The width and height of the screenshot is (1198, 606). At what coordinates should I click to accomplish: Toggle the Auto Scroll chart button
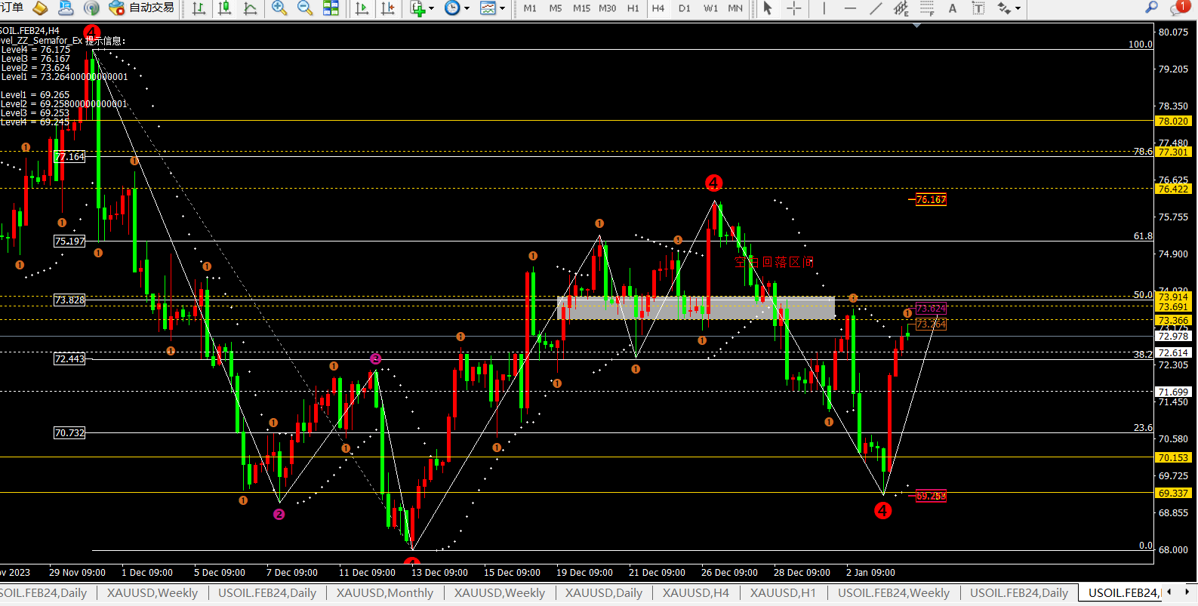click(362, 8)
